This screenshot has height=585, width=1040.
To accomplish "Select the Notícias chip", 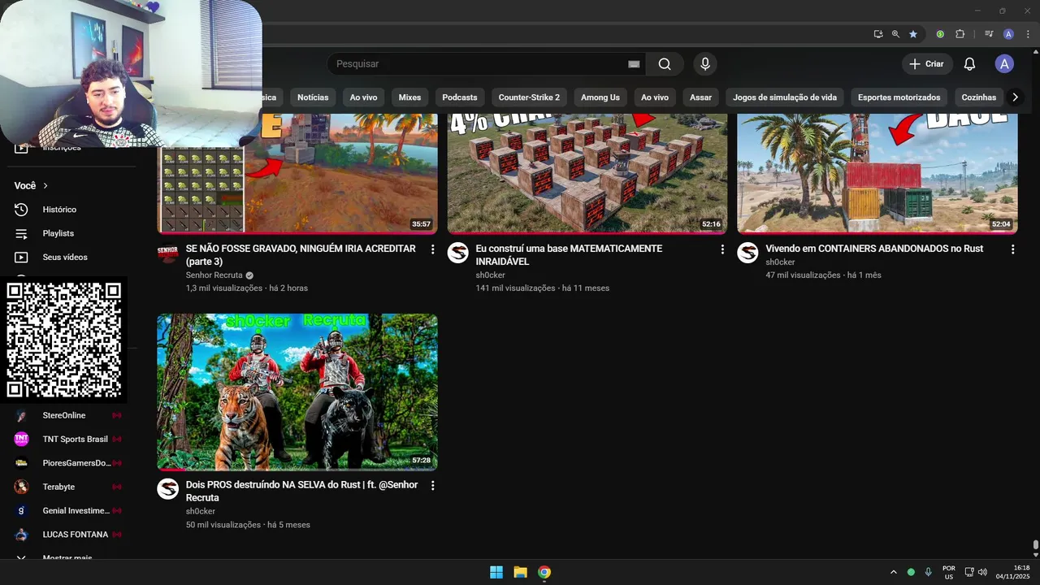I will tap(313, 97).
